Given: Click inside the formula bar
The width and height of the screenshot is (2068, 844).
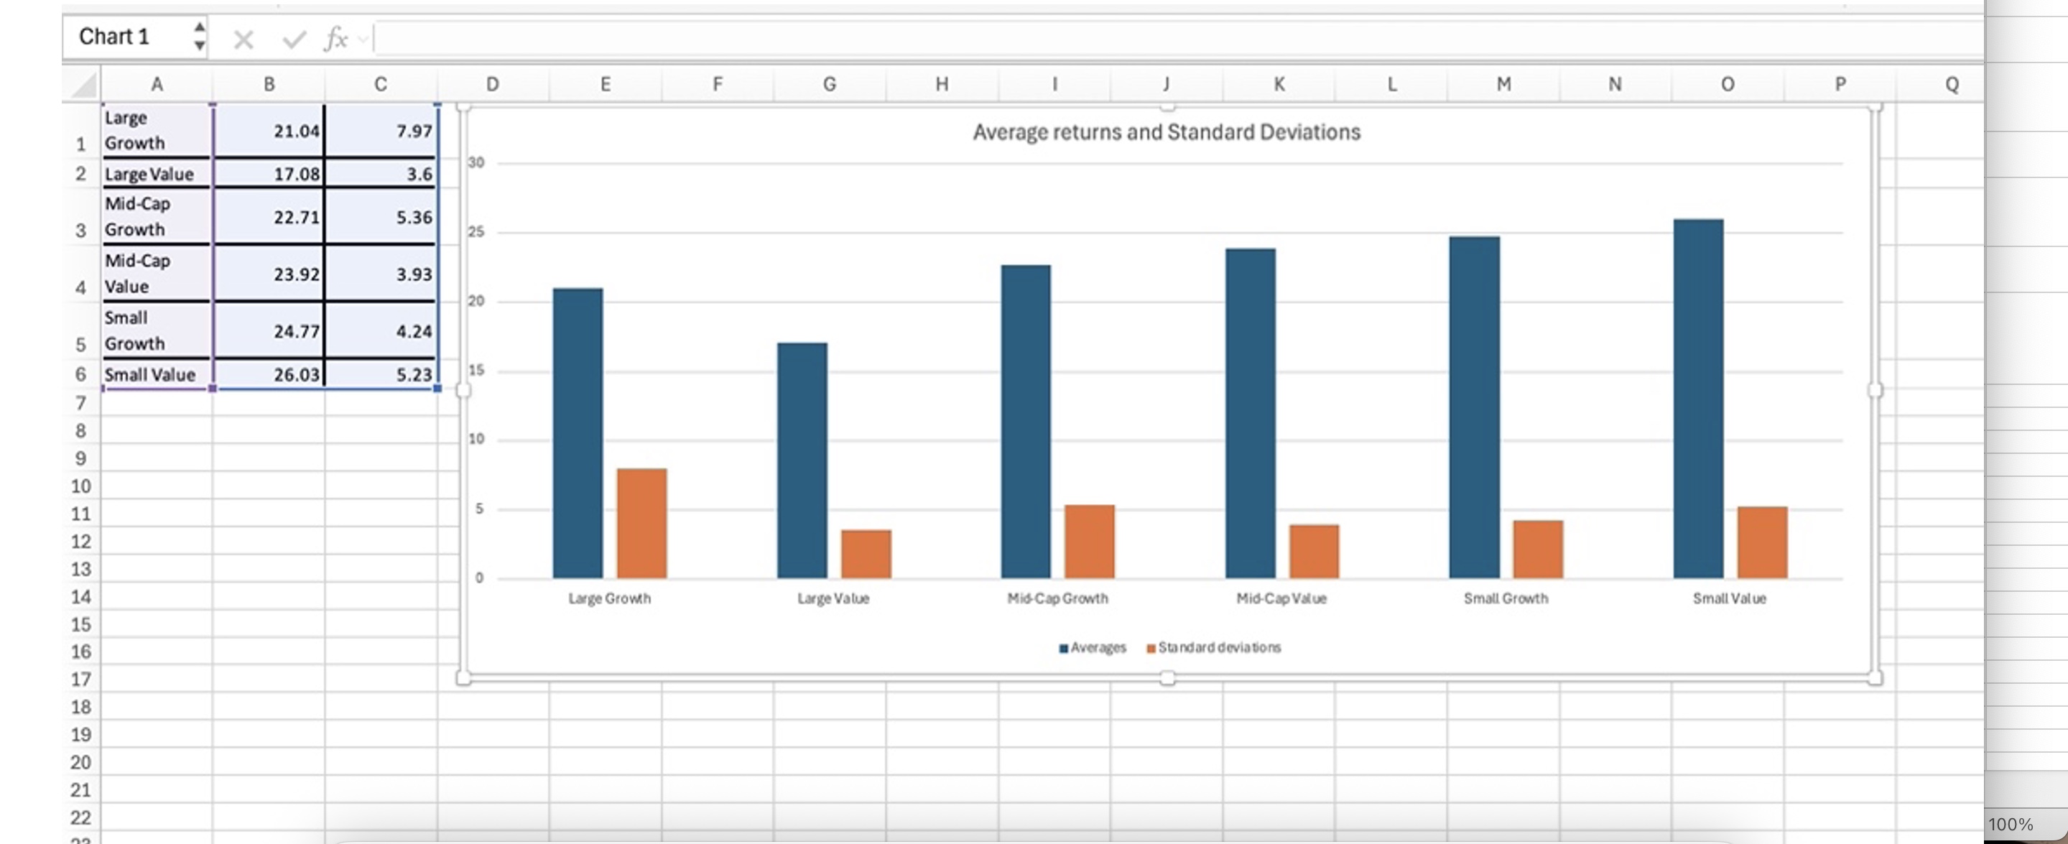Looking at the screenshot, I should pos(723,37).
